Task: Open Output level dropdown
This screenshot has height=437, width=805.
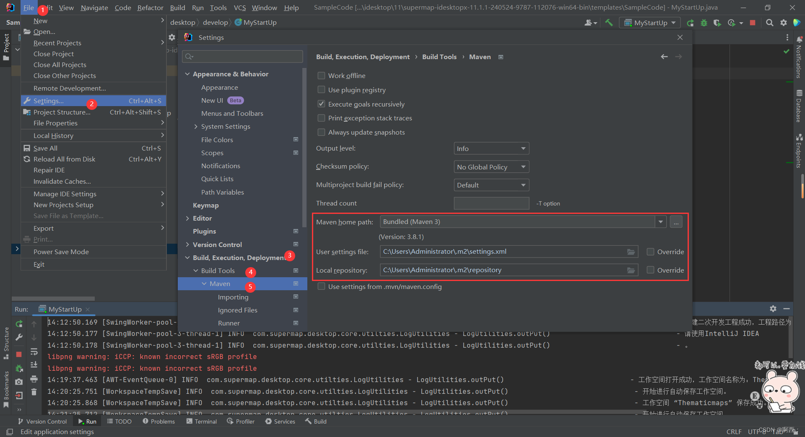Action: [491, 148]
